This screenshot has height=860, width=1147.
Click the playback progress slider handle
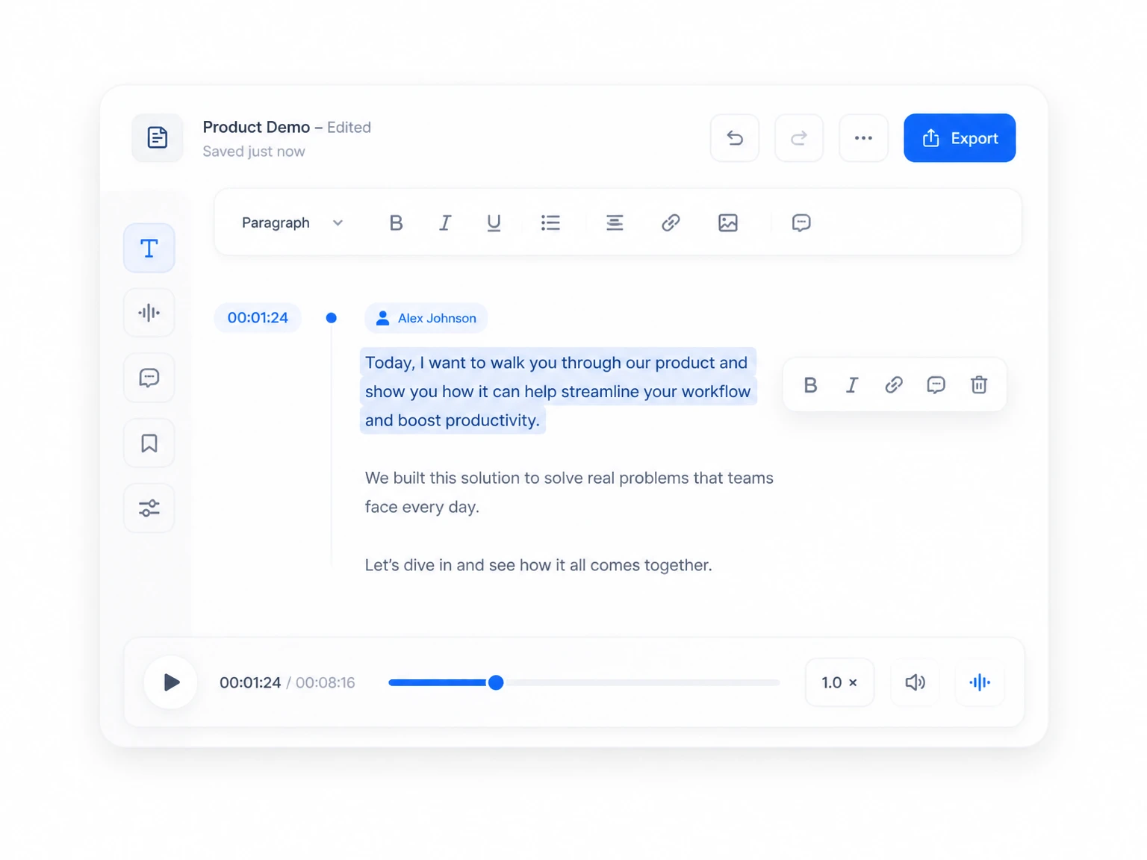pyautogui.click(x=496, y=682)
